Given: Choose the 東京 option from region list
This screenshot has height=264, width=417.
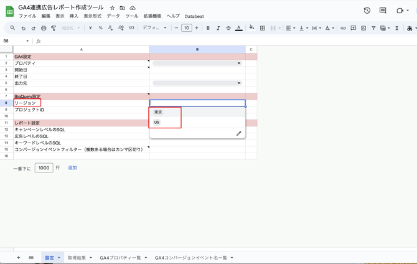Looking at the screenshot, I should (158, 112).
